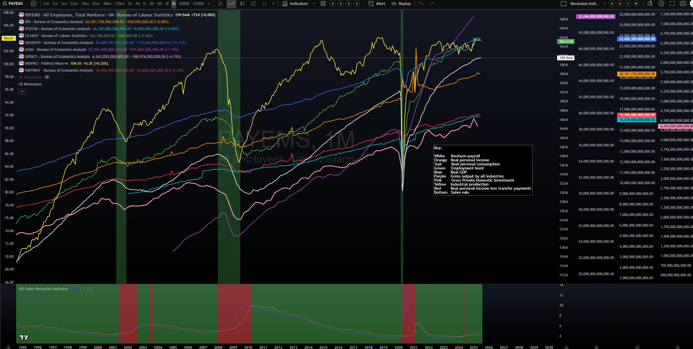The image size is (693, 349).
Task: Click the PAYEMS symbol search field
Action: point(16,4)
